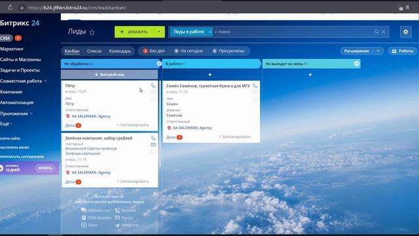The height and width of the screenshot is (236, 419).
Task: Click Запланировать on Пётр card
Action: (x=133, y=125)
